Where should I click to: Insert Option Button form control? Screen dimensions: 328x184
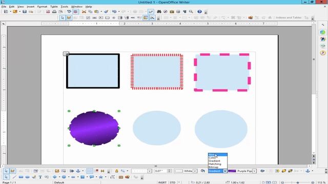[x=114, y=18]
